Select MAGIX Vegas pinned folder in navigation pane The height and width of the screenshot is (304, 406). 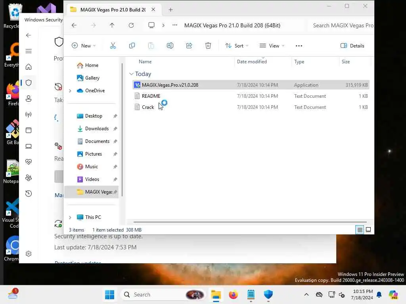point(92,192)
